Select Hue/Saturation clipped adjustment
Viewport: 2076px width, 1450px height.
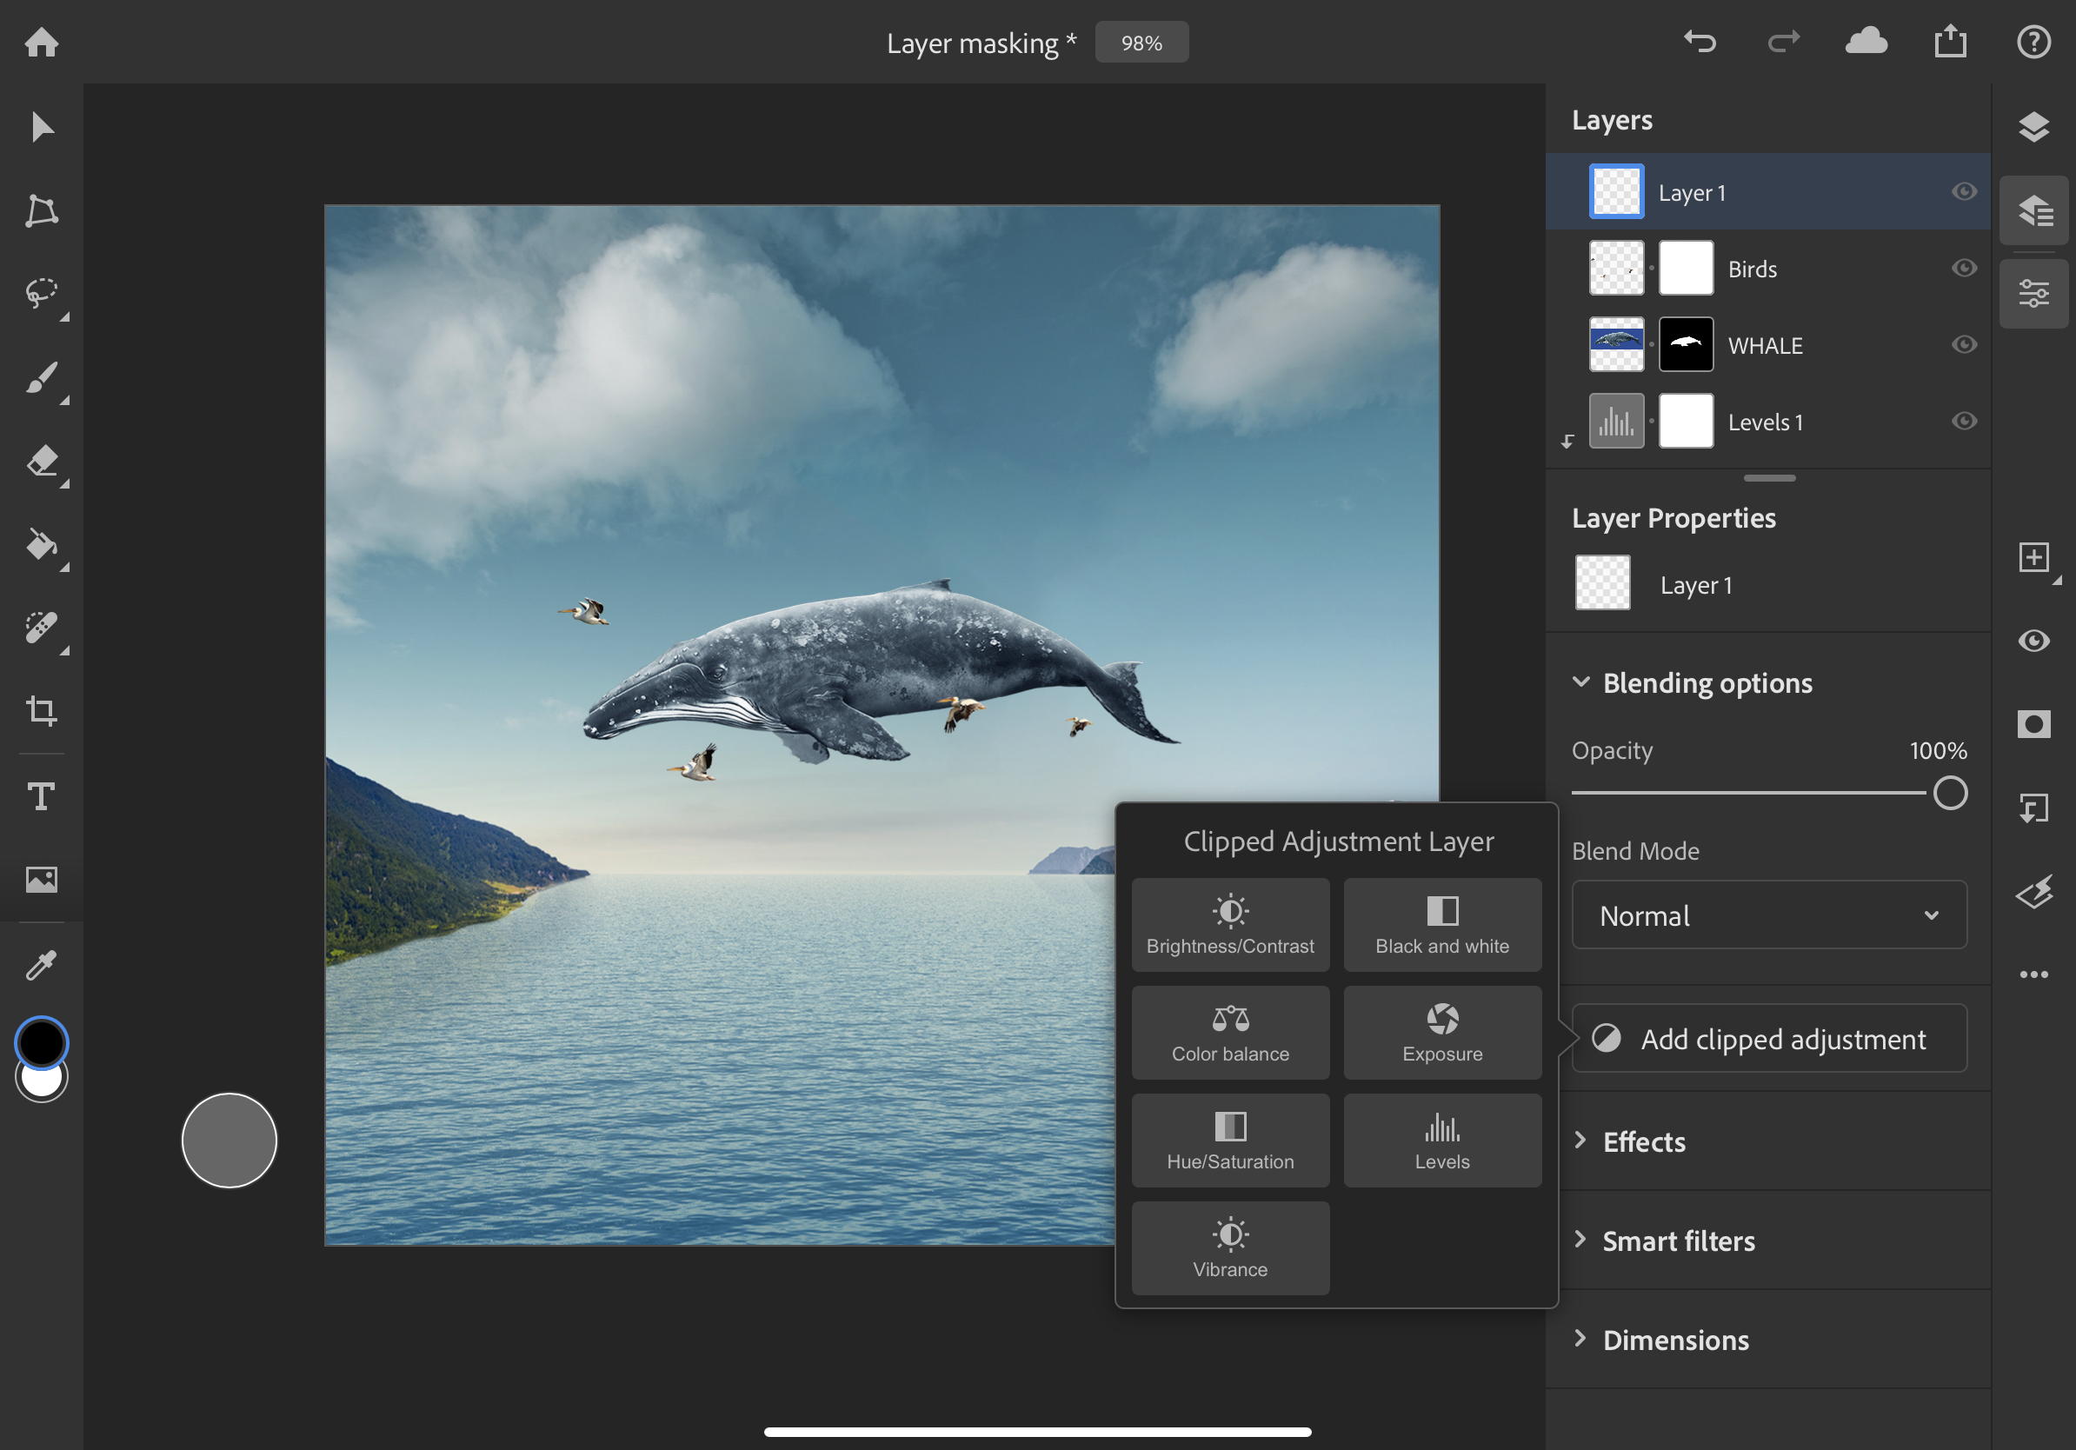(1230, 1136)
